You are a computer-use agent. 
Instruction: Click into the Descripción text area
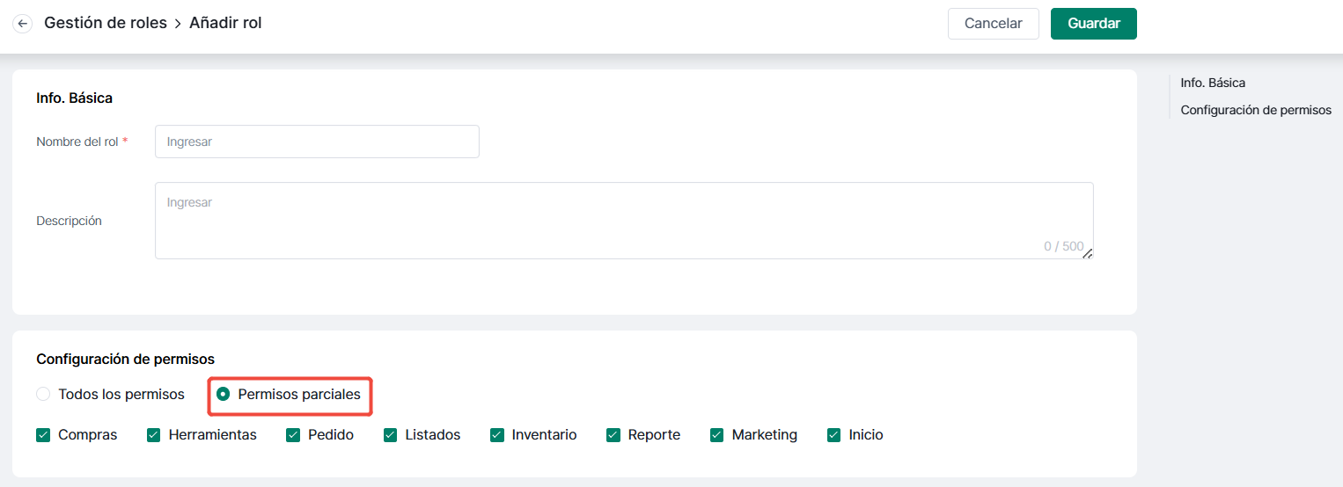[x=624, y=221]
